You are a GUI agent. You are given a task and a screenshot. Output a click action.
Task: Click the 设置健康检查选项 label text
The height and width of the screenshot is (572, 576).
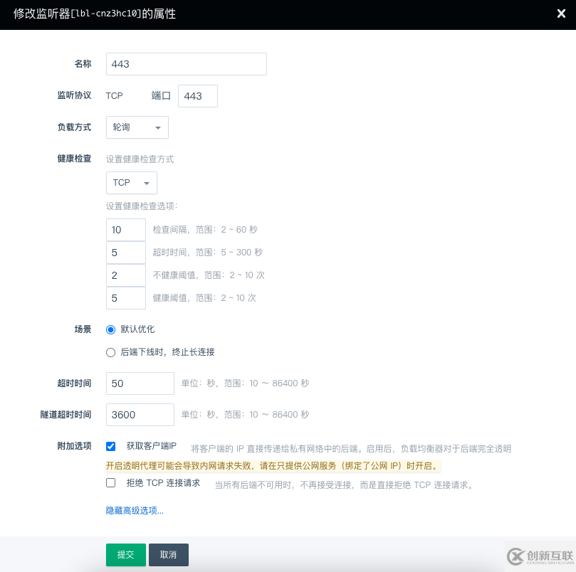(x=142, y=206)
